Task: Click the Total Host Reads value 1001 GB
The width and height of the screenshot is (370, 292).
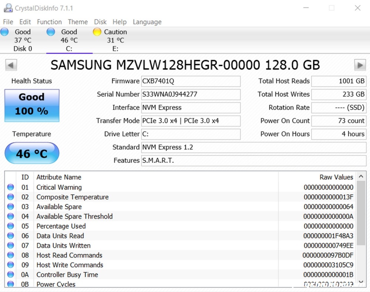Action: click(339, 81)
